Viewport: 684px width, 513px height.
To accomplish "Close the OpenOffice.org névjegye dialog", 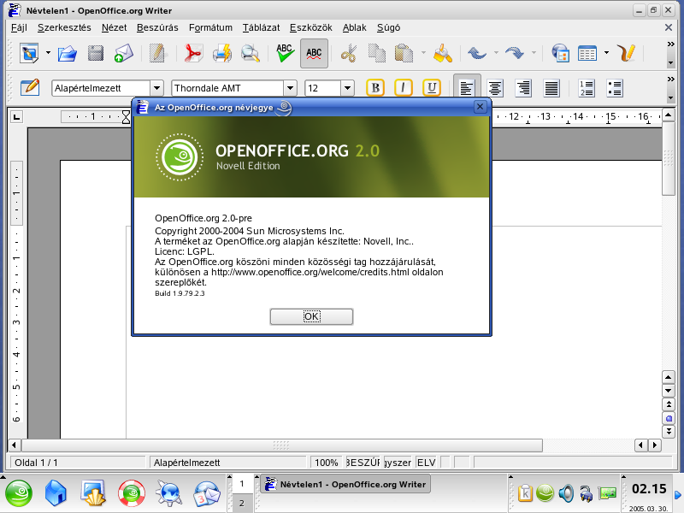I will point(480,107).
